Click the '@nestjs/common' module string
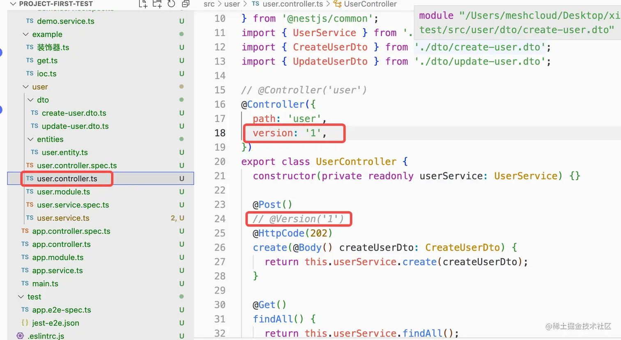621x340 pixels. 328,18
